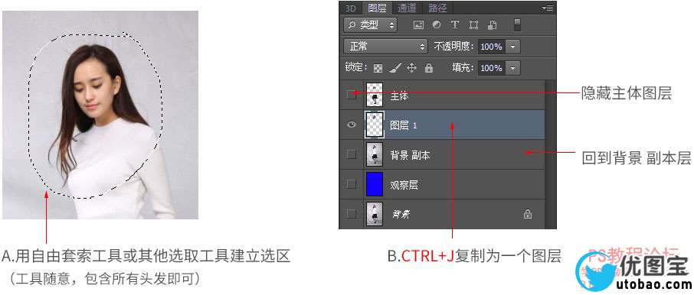Image resolution: width=694 pixels, height=295 pixels.
Task: Enable lock transparent pixels icon
Action: (378, 69)
